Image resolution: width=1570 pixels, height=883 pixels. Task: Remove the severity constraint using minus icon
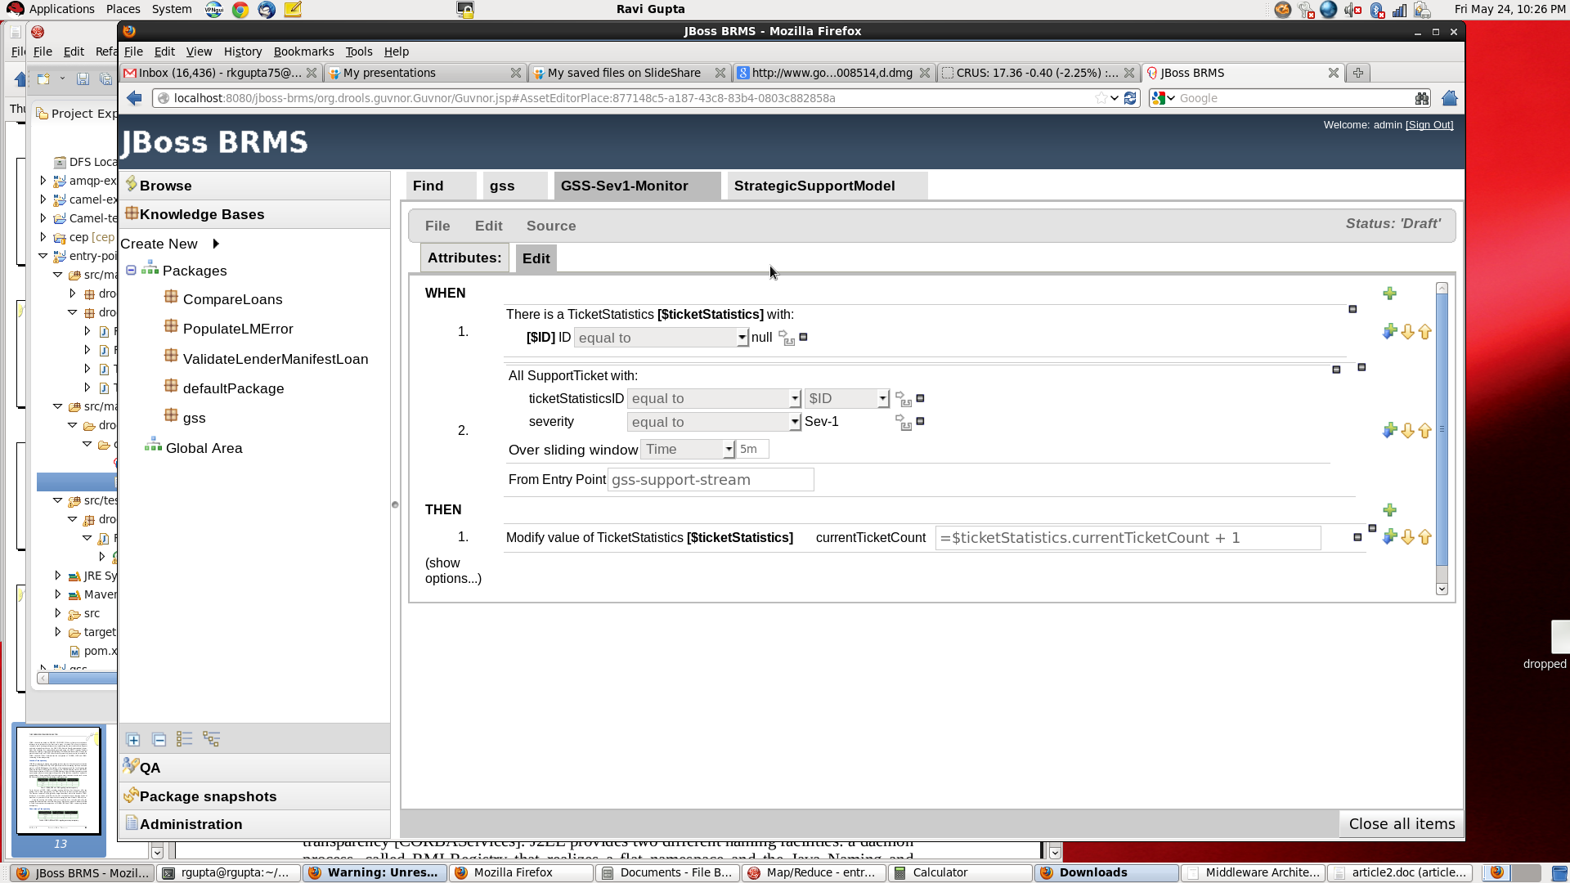[921, 422]
